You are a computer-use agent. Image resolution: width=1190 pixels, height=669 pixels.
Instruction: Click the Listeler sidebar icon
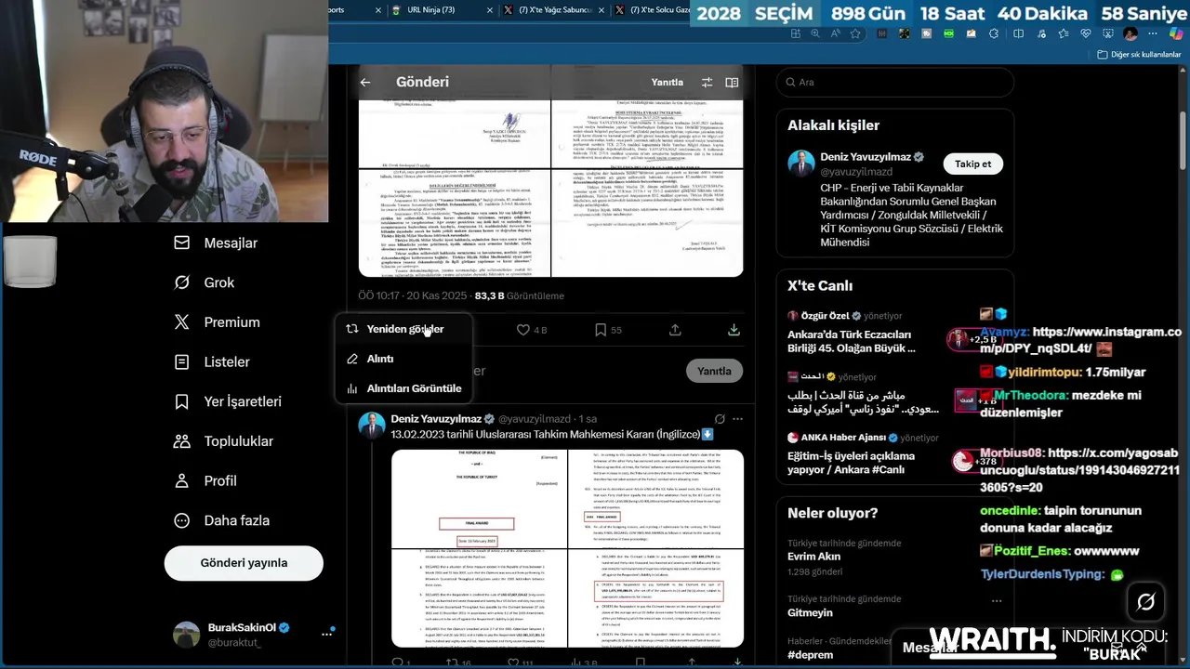tap(182, 361)
